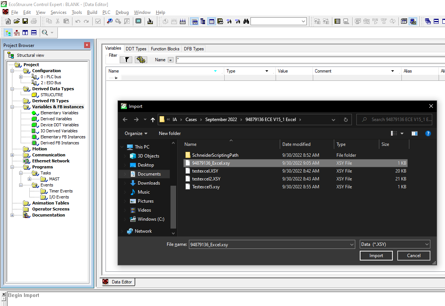Open the zoom magnifier dropdown arrow
This screenshot has height=306, width=445.
pyautogui.click(x=52, y=33)
